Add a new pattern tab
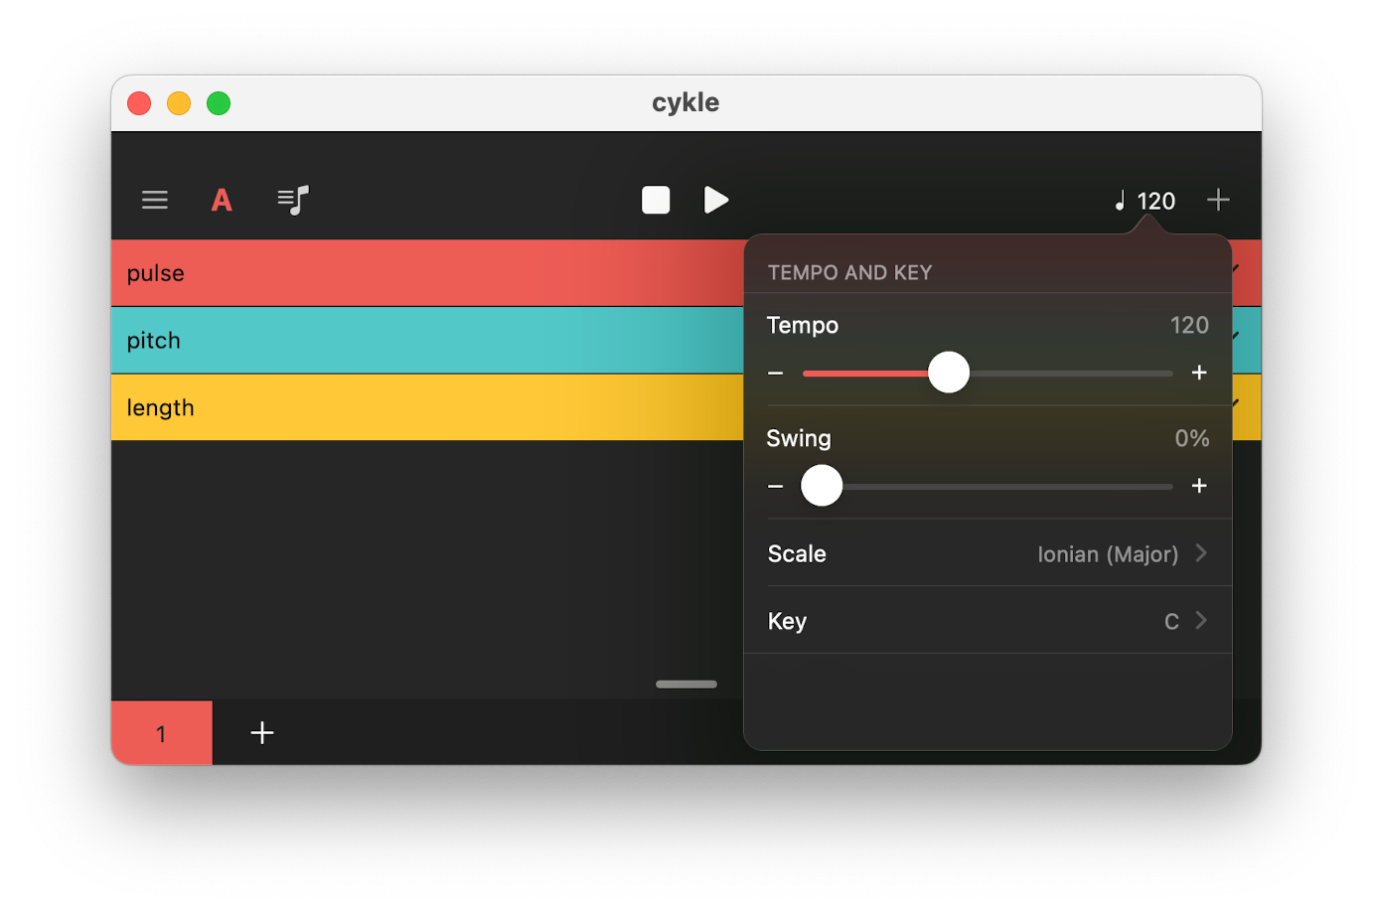1373x912 pixels. (x=262, y=733)
